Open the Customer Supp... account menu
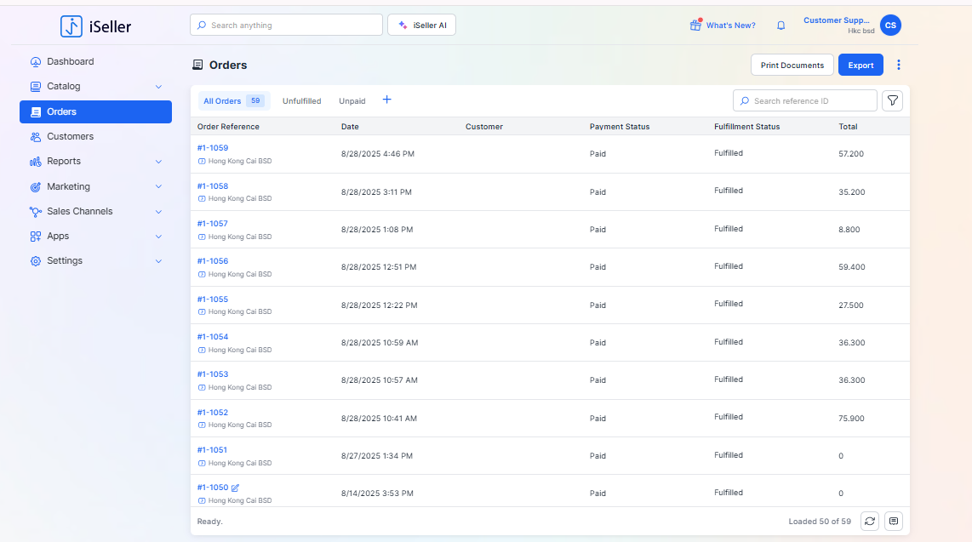This screenshot has height=542, width=972. 836,20
